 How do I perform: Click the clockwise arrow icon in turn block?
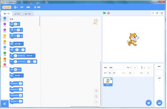(x=15, y=30)
